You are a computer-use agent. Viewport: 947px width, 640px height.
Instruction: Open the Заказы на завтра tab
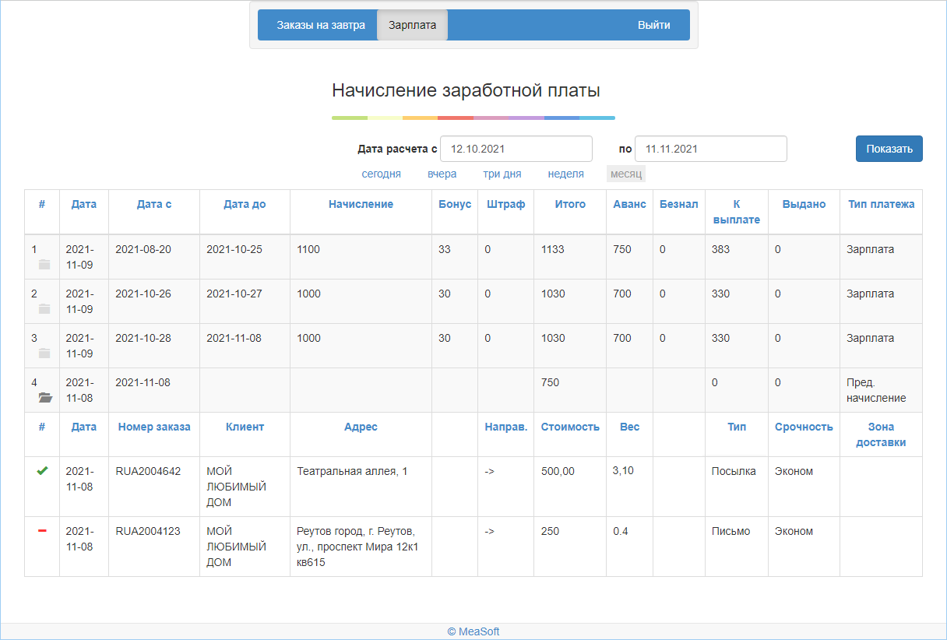(321, 25)
